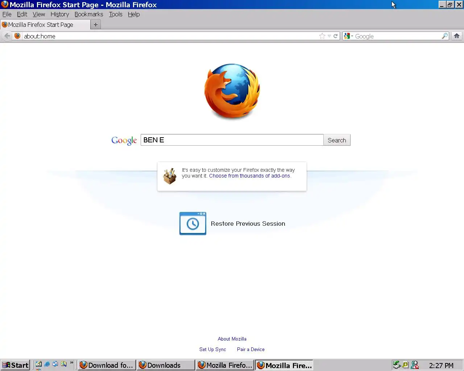Click the Firefox site identity icon in address bar
The image size is (464, 371).
coord(17,36)
